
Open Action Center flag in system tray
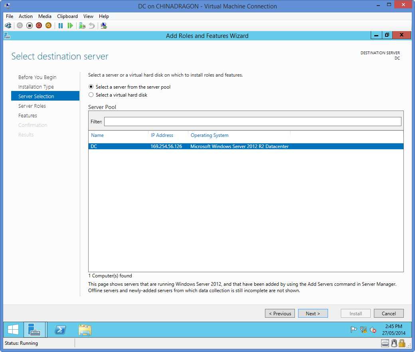(x=353, y=330)
